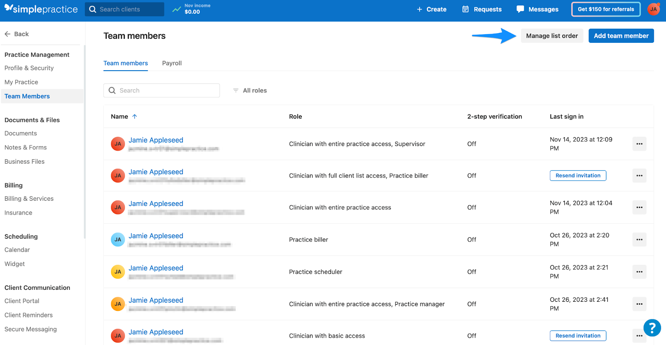
Task: Open Documents in the sidebar
Action: [21, 133]
